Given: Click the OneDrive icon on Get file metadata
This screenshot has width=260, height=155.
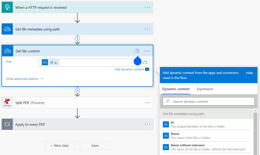Looking at the screenshot, I should click(x=7, y=29).
